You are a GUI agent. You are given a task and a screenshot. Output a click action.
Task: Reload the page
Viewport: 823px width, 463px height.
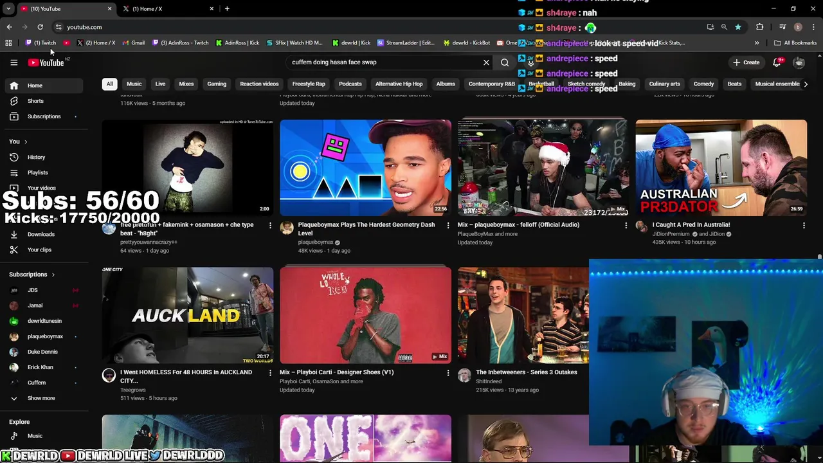pos(40,27)
